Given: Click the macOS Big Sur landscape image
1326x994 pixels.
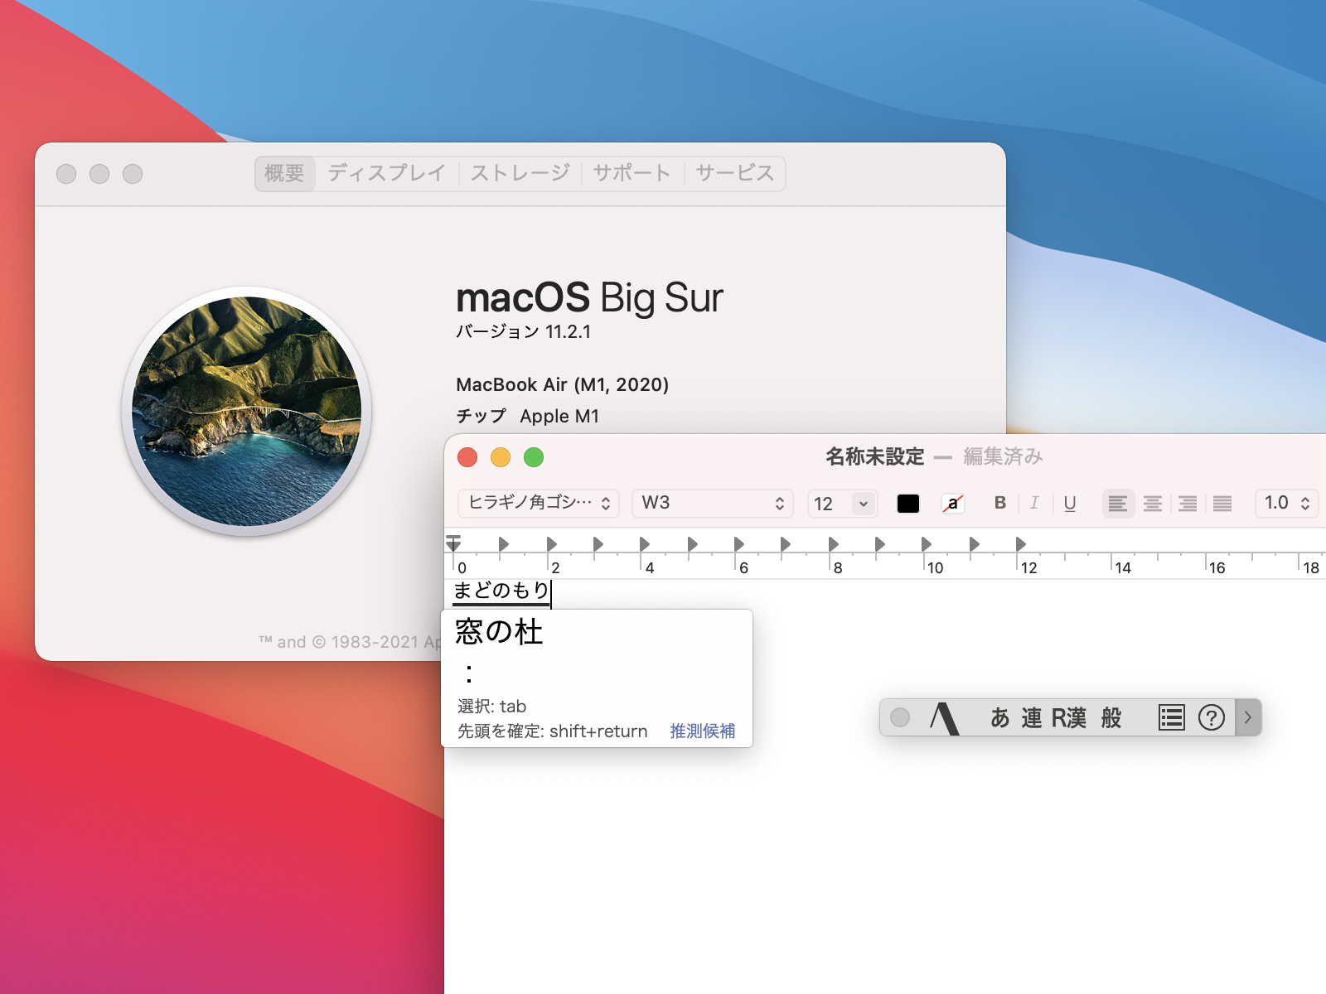Looking at the screenshot, I should (x=247, y=412).
